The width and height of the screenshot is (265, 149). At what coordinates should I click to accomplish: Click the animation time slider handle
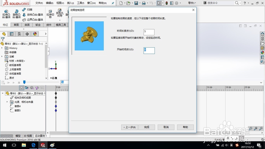point(24,82)
